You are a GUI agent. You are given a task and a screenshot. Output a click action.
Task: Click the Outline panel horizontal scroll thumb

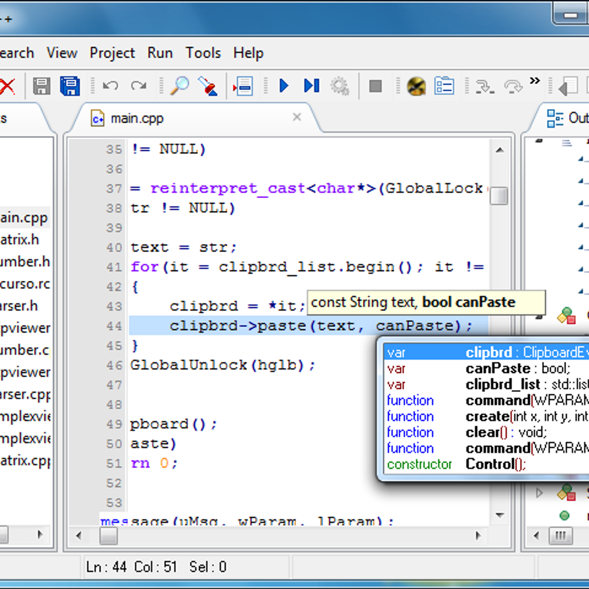[x=561, y=536]
